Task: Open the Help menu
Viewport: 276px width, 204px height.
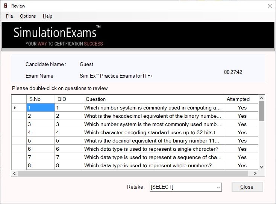Action: tap(47, 16)
